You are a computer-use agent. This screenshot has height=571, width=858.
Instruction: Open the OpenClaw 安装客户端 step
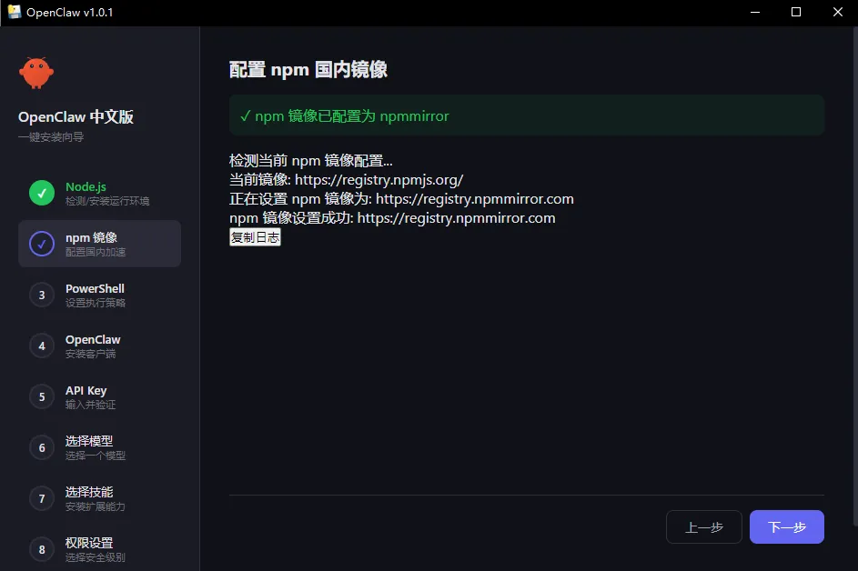99,346
